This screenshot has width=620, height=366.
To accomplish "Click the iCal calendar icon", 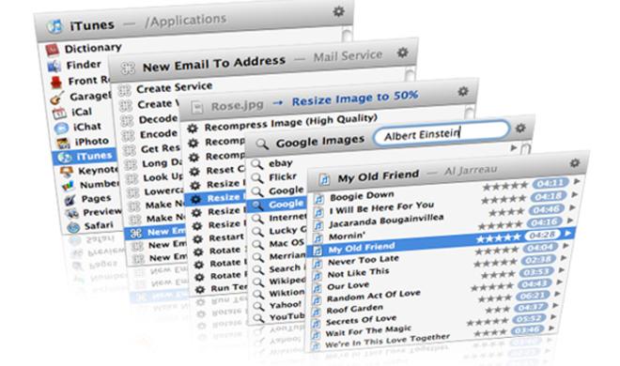I will point(59,113).
